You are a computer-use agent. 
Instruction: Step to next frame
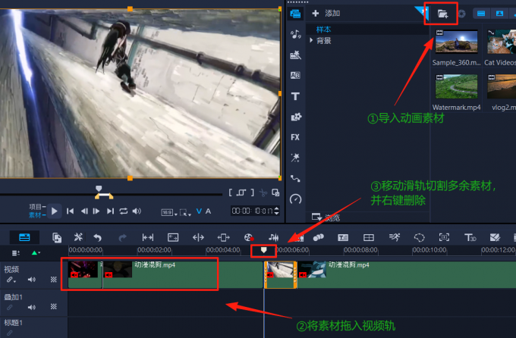(96, 211)
